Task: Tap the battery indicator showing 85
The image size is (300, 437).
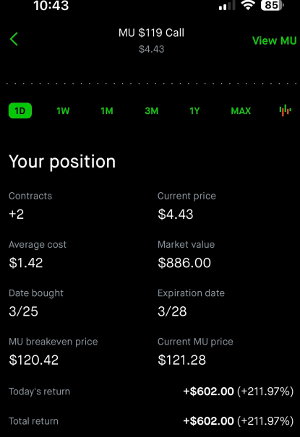Action: [273, 5]
